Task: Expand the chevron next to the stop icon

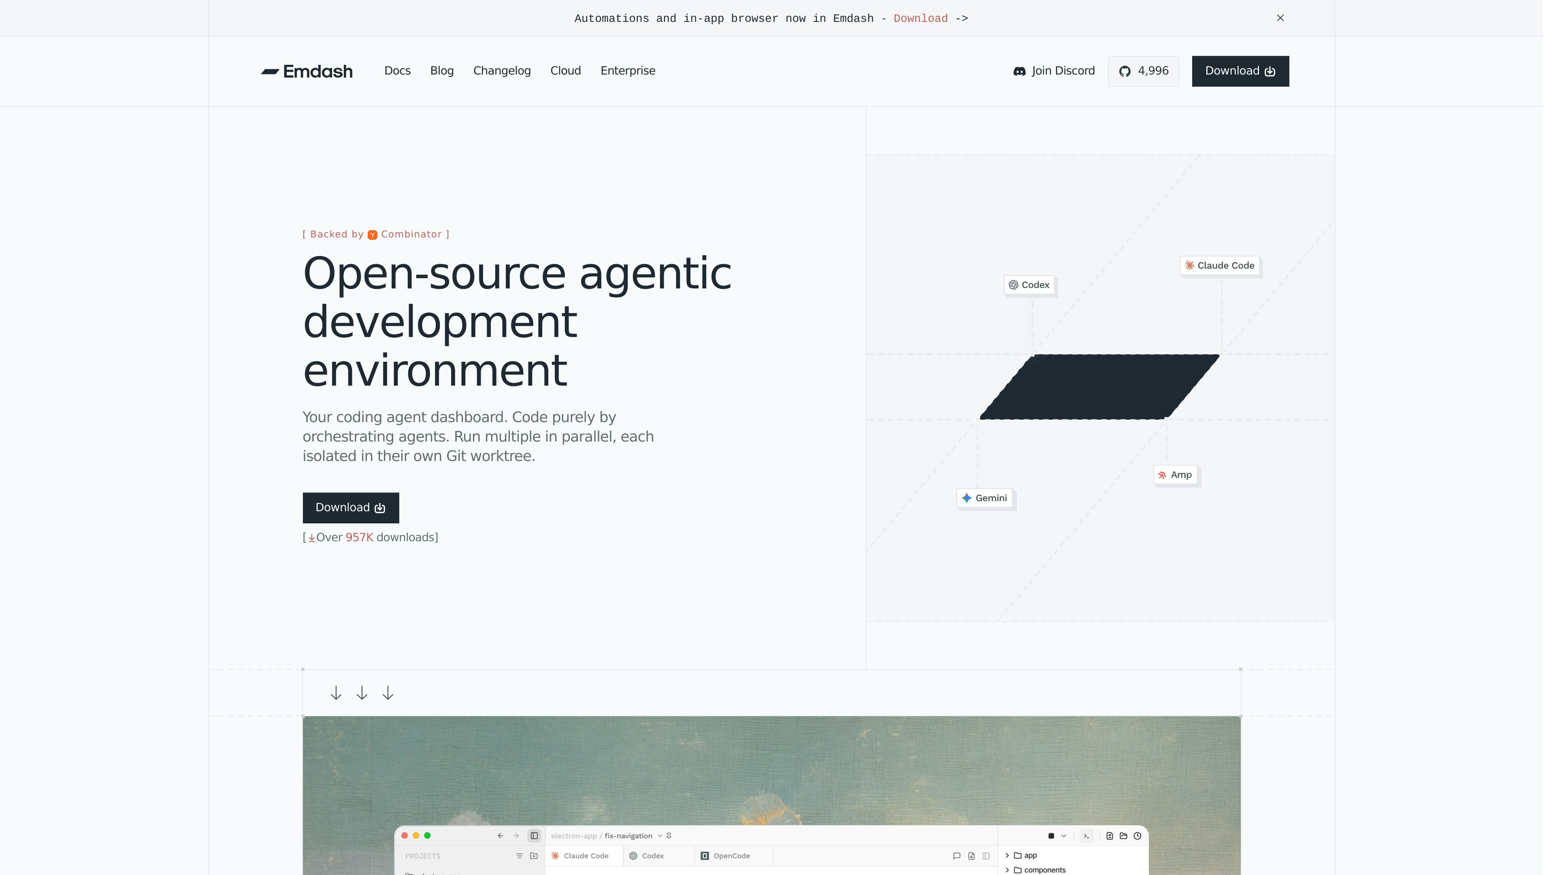Action: pos(1064,836)
